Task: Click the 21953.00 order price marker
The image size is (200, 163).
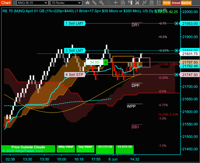Action: click(x=189, y=24)
